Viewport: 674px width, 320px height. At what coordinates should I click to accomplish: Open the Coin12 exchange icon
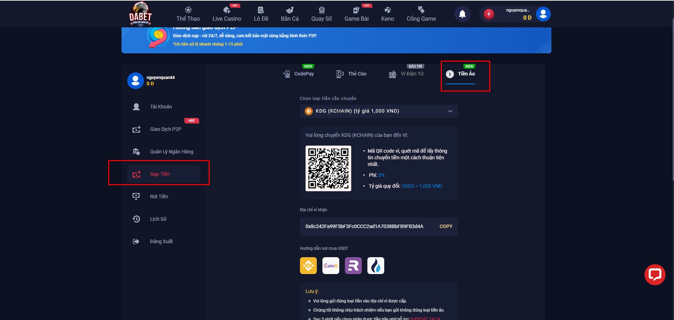pos(331,266)
